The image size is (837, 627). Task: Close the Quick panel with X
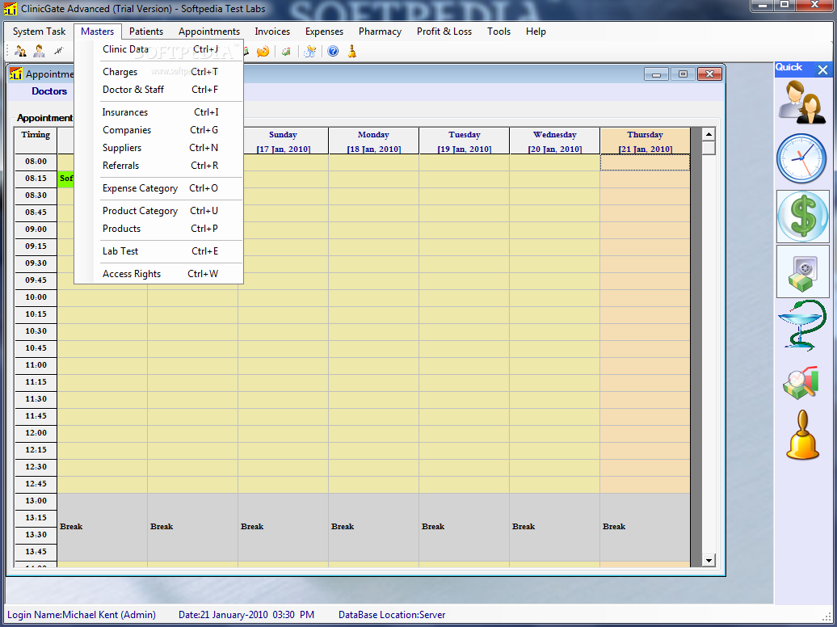pyautogui.click(x=822, y=69)
